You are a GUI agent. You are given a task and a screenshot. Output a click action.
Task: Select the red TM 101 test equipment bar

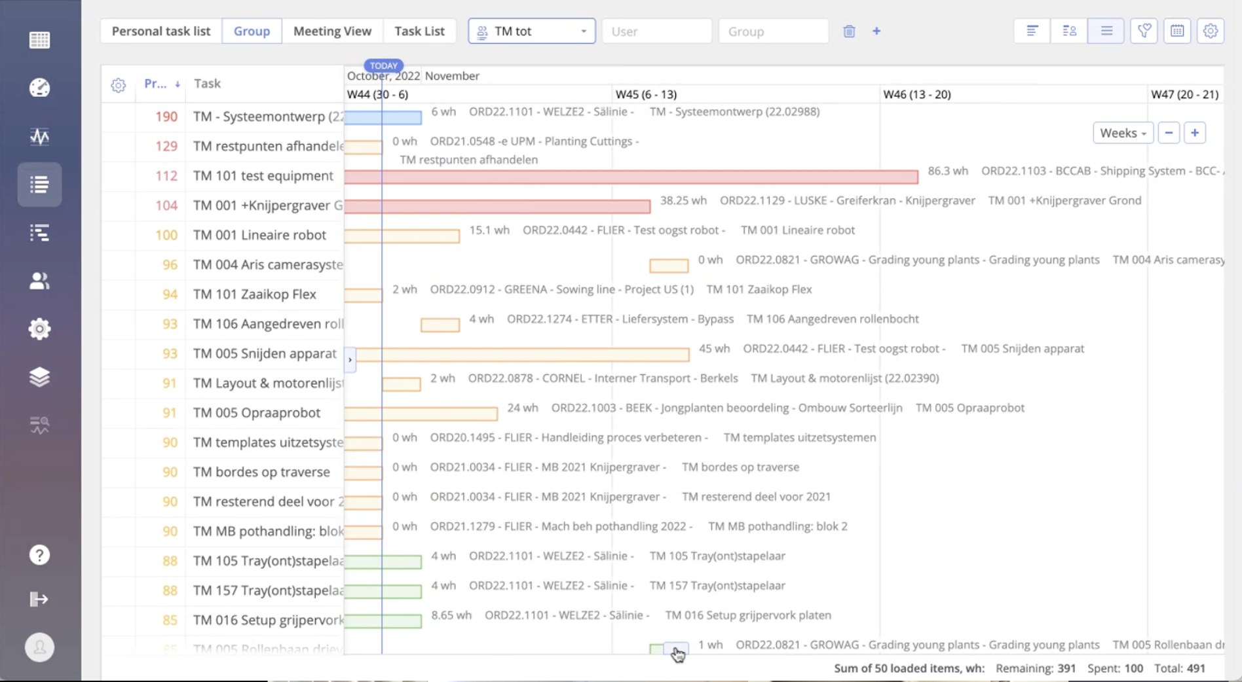[631, 177]
